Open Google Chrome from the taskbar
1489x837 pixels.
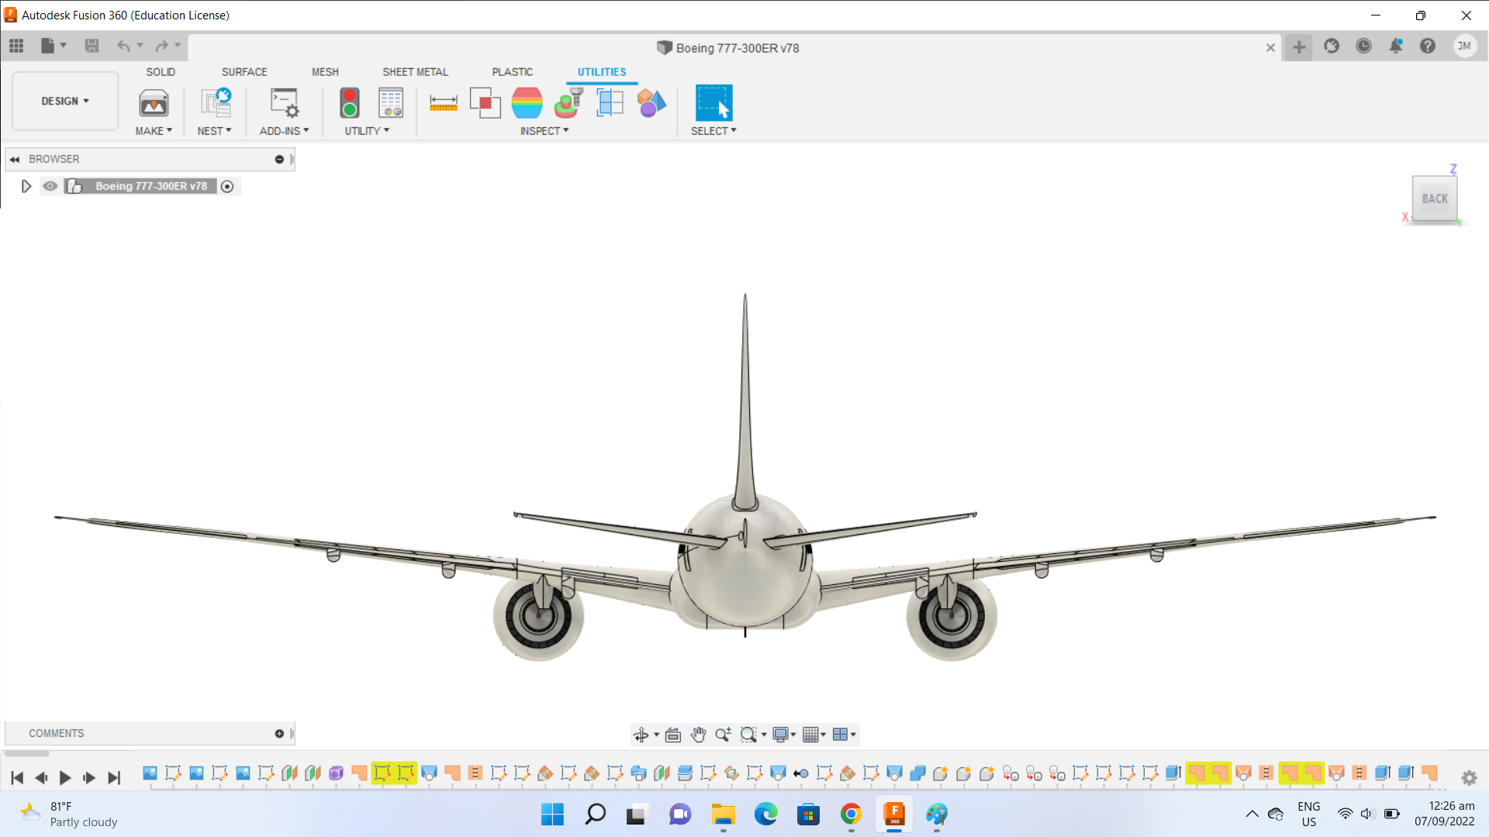(x=851, y=814)
